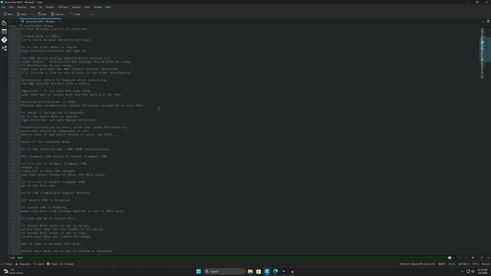Create a New document from toolbar
491x276 pixels.
coord(8,14)
